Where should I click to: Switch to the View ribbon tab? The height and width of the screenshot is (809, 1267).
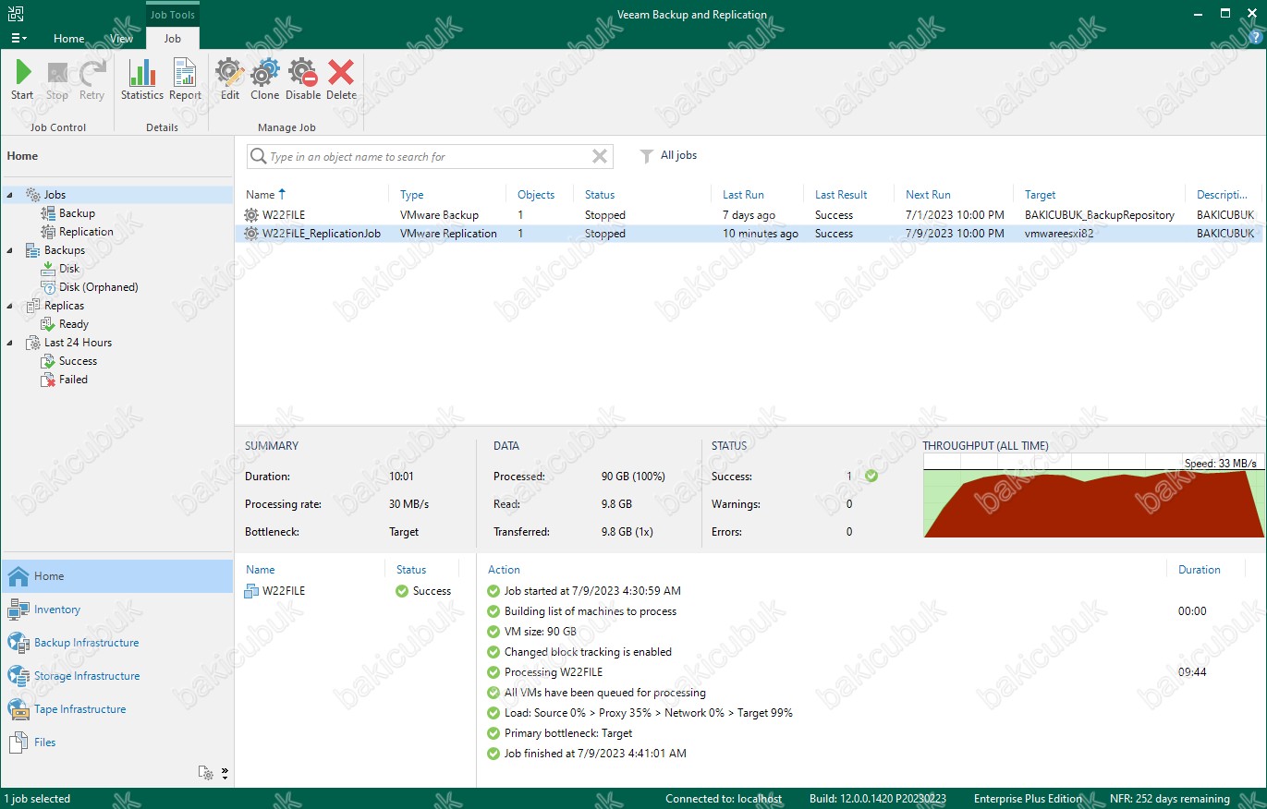(121, 39)
